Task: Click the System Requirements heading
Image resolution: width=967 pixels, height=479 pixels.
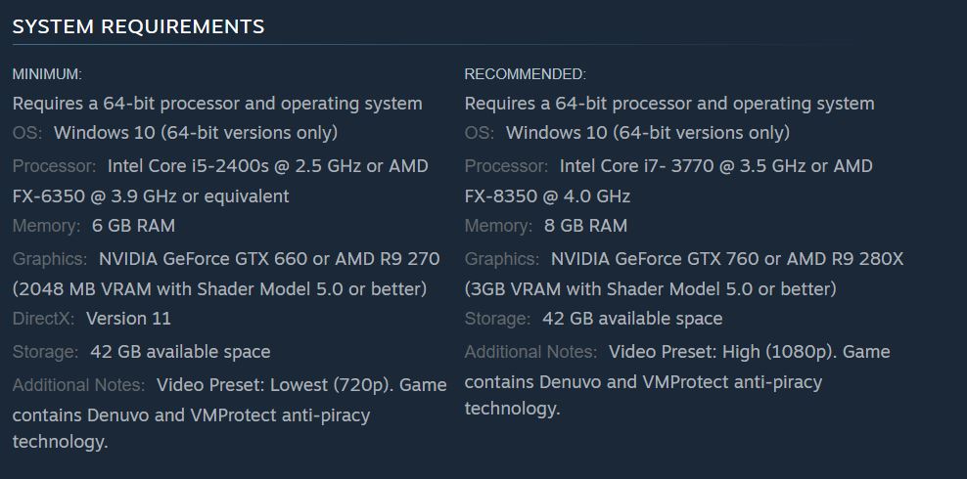Action: 138,26
